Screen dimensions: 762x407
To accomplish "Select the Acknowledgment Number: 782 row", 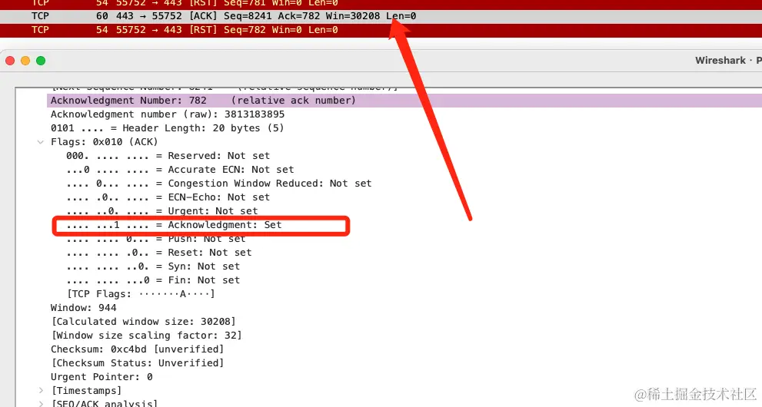I will 404,101.
